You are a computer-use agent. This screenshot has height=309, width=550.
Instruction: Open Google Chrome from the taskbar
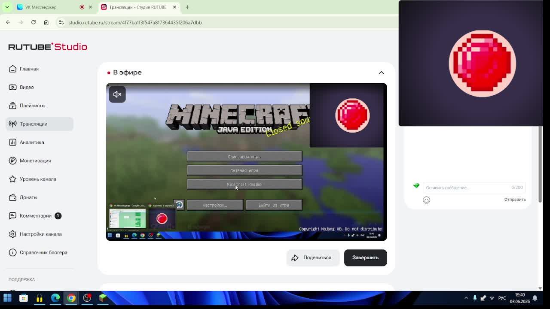(x=71, y=298)
